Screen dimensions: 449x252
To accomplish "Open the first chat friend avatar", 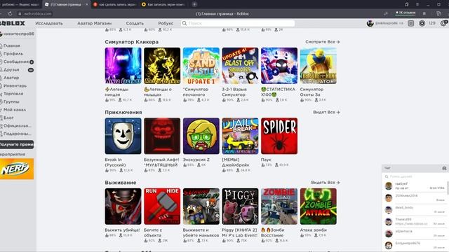I will click(x=389, y=186).
